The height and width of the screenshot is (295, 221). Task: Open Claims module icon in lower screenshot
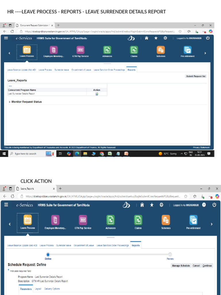[x=138, y=220]
